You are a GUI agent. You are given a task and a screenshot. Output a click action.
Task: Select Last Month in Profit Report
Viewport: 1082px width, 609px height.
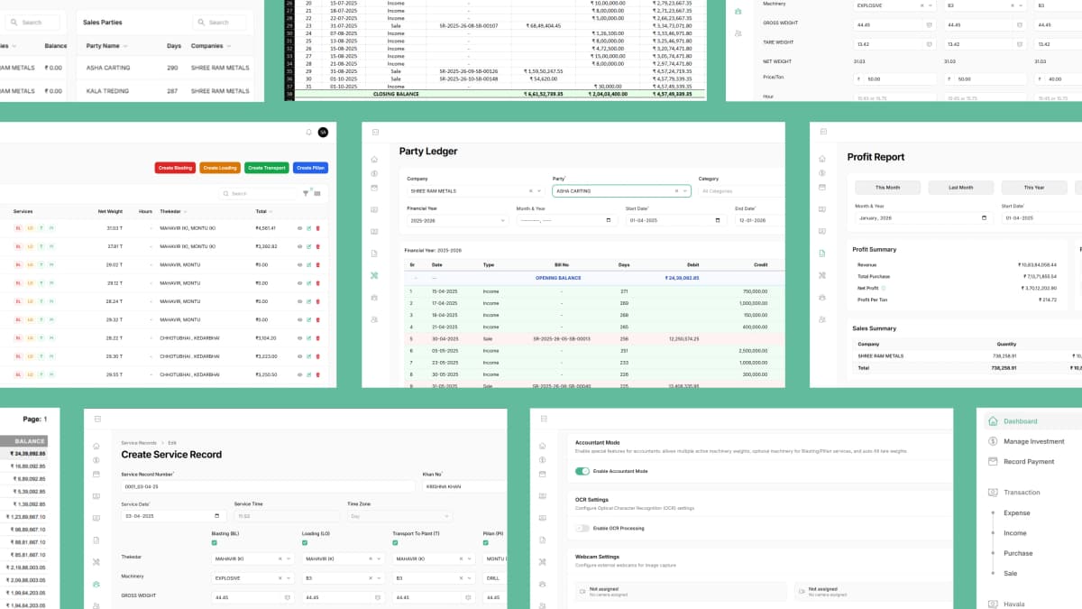[x=961, y=188]
